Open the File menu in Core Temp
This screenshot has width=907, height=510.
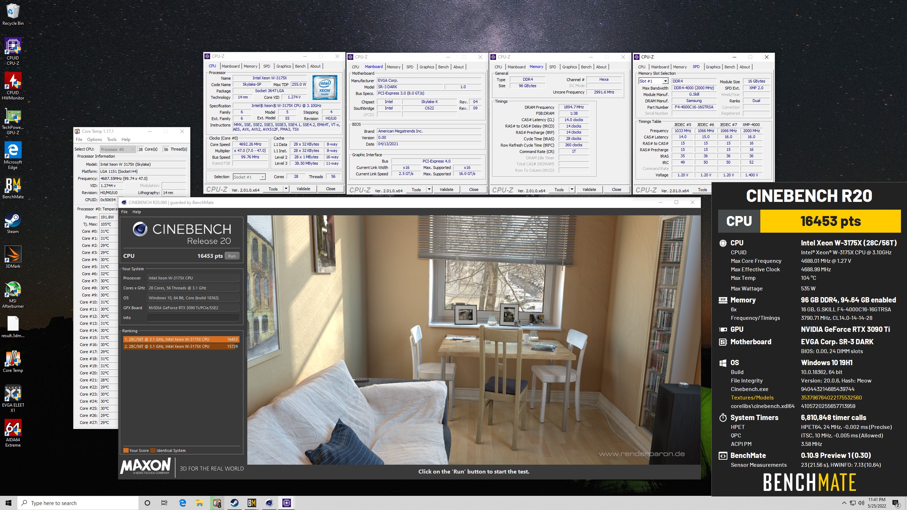[79, 140]
